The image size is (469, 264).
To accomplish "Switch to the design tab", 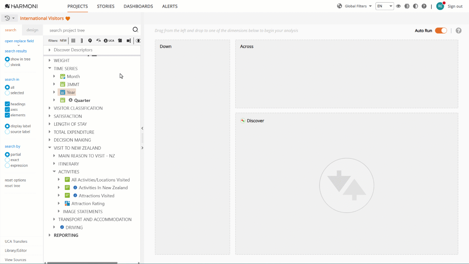I will click(x=32, y=30).
